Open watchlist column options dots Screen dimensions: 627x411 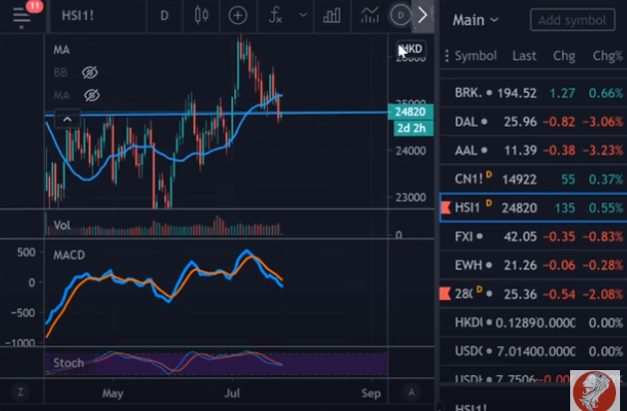pos(447,56)
